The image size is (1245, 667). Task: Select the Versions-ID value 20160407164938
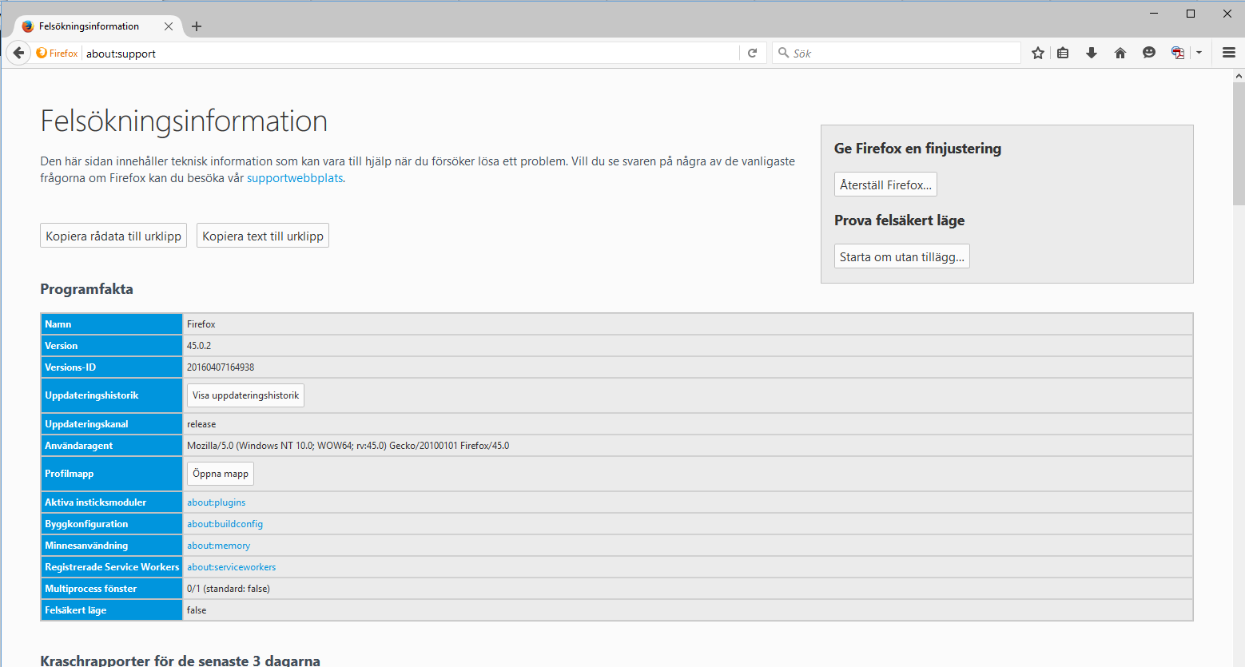221,367
